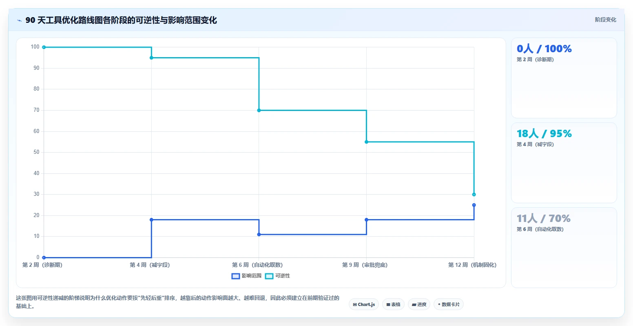633x326 pixels.
Task: Click the 可逆性 data point at 95 for 第 4 周
Action: click(x=151, y=58)
